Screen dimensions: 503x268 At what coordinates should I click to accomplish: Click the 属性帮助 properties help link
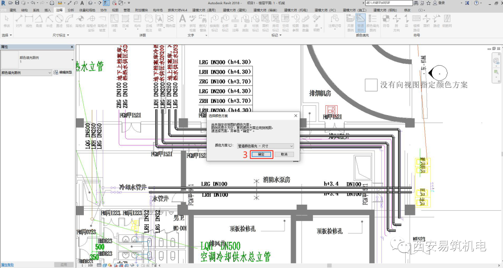7,265
